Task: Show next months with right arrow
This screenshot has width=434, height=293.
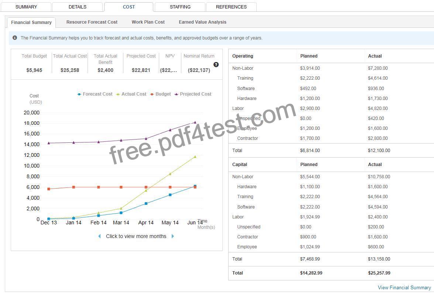Action: click(173, 236)
